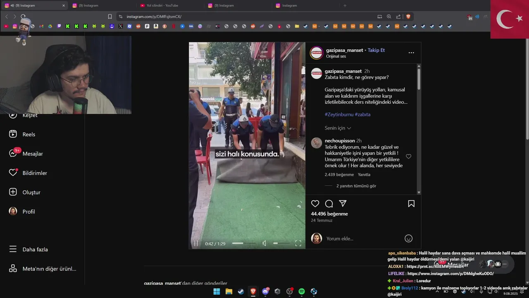Save the post with the bookmark icon
Image resolution: width=529 pixels, height=298 pixels.
click(x=411, y=204)
